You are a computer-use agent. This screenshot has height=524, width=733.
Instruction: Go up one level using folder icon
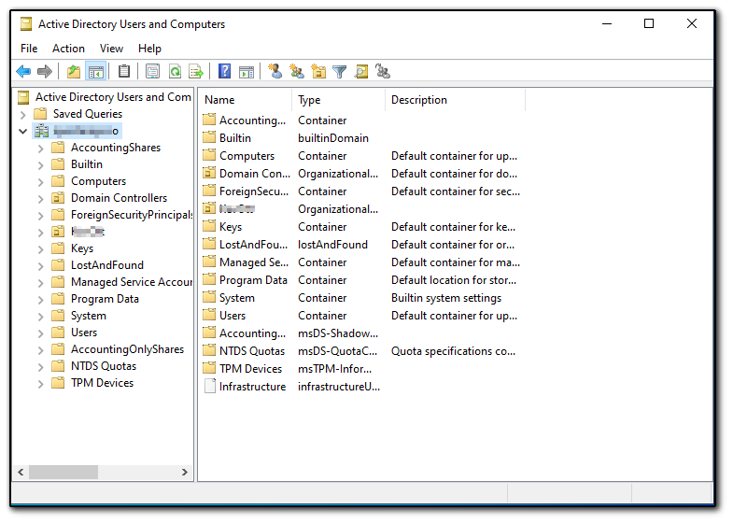tap(74, 72)
